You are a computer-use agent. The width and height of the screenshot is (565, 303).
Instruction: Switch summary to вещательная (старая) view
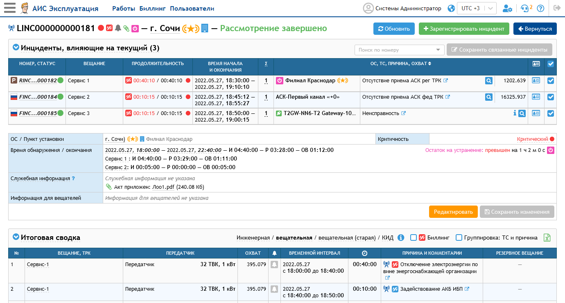[x=347, y=237]
